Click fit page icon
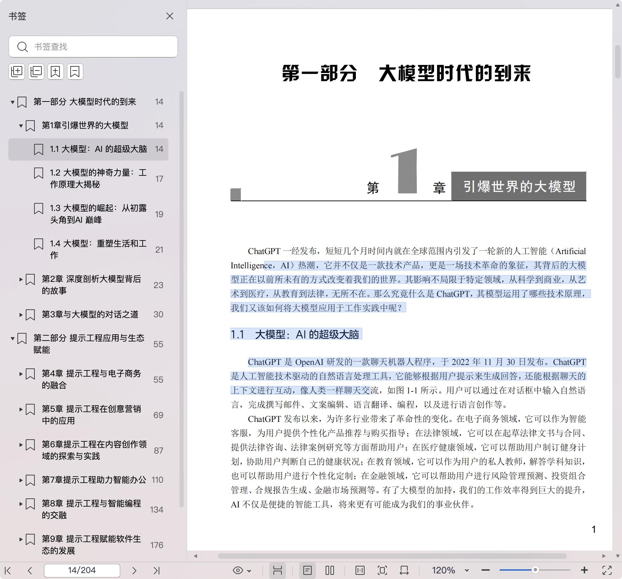 (x=382, y=570)
